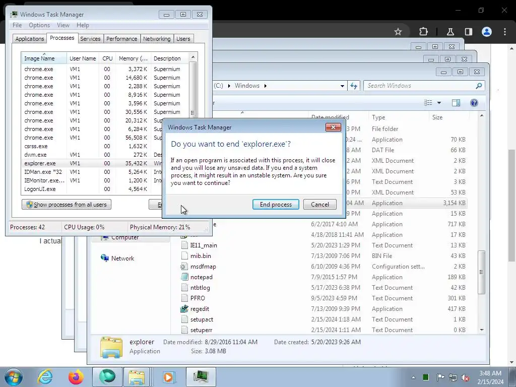This screenshot has height=387, width=516.
Task: Open the Help menu in Task Manager
Action: tap(83, 25)
